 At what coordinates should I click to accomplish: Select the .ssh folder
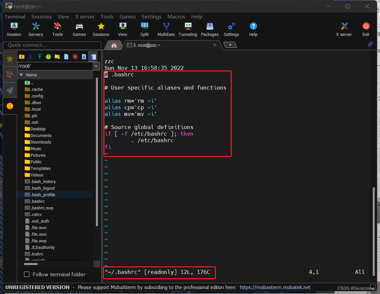click(x=32, y=122)
